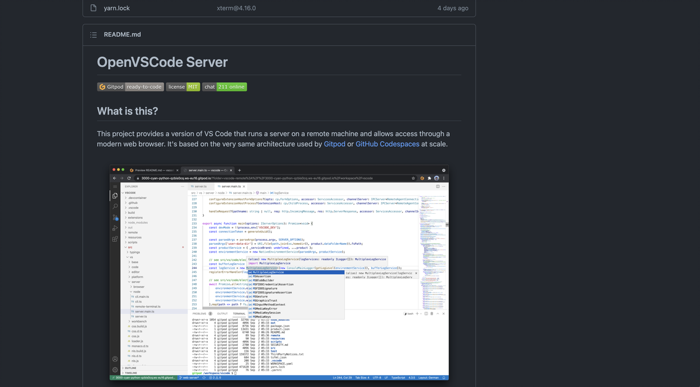The width and height of the screenshot is (700, 387).
Task: Follow the GitHub Codespaces link
Action: click(387, 144)
